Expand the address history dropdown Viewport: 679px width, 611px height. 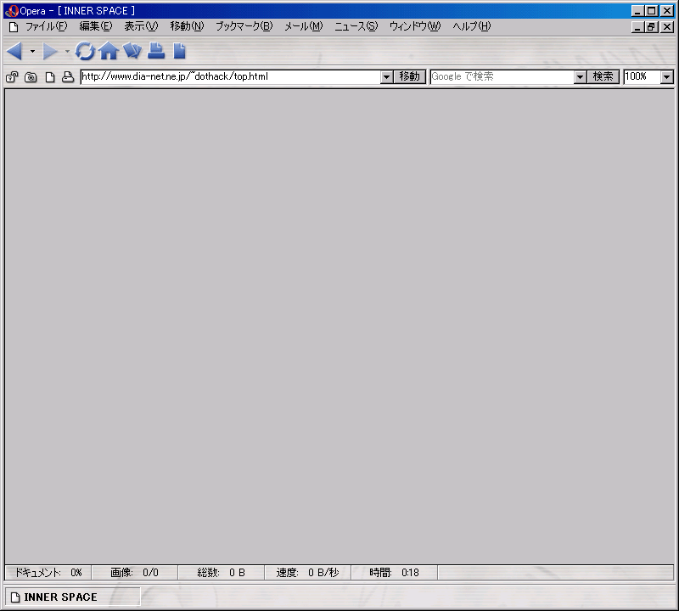click(387, 77)
